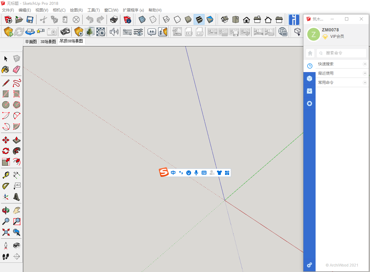Switch to Iso view house icon
The height and width of the screenshot is (272, 370).
click(225, 20)
